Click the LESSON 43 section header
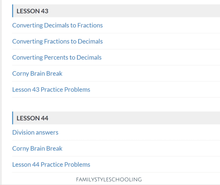Screen dimensions: 220x185 pyautogui.click(x=32, y=11)
